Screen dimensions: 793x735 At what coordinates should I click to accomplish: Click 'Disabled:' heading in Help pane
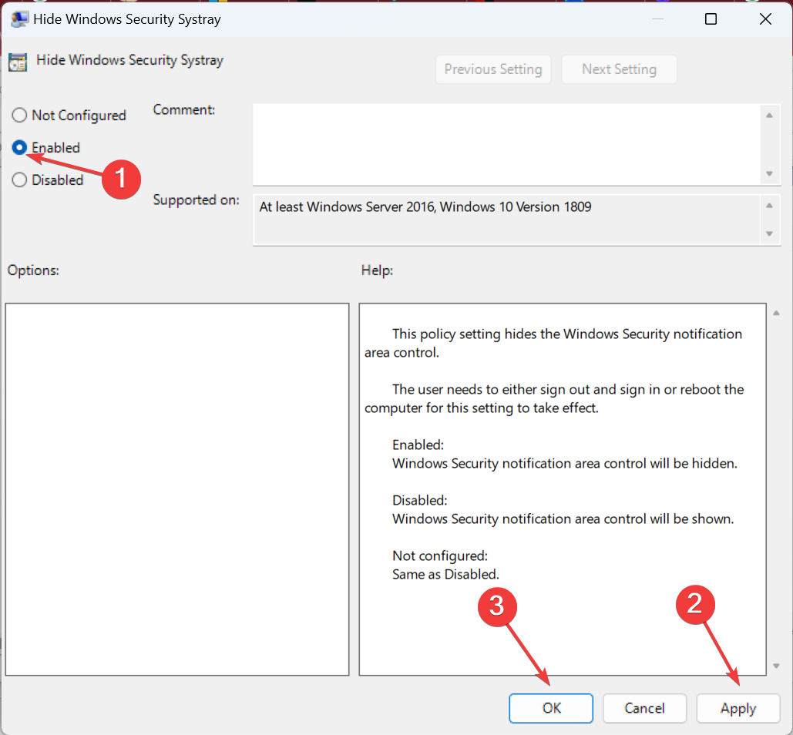(x=420, y=501)
